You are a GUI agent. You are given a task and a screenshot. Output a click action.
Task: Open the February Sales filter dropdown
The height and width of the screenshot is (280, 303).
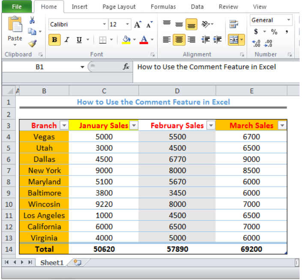click(x=211, y=125)
